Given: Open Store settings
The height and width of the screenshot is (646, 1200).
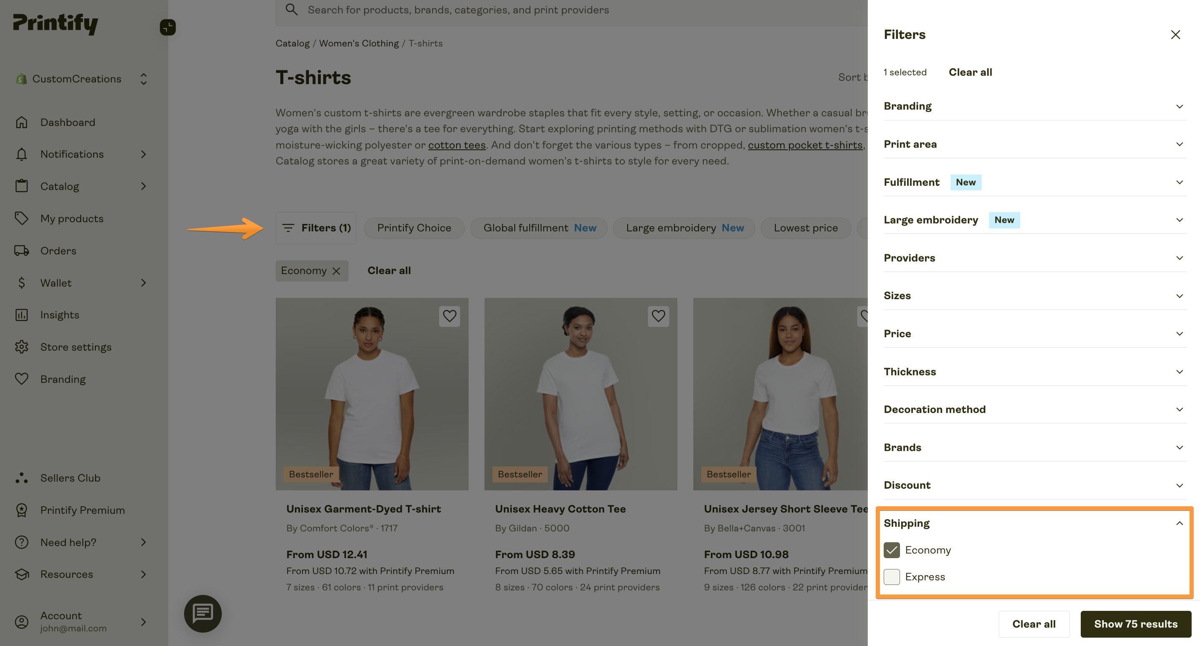Looking at the screenshot, I should coord(75,346).
